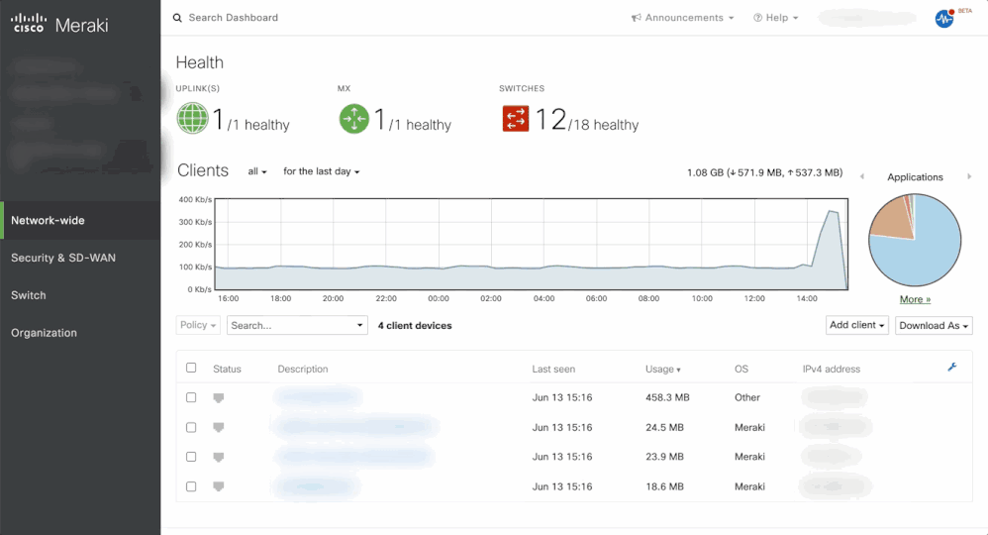Viewport: 988px width, 535px height.
Task: Click the MX appliance health icon
Action: 353,119
